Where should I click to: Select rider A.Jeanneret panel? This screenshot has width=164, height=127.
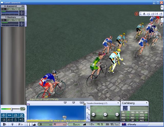[13, 6]
